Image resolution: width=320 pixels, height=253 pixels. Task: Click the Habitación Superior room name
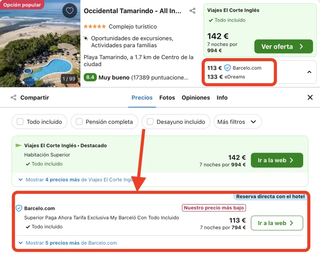(x=47, y=155)
